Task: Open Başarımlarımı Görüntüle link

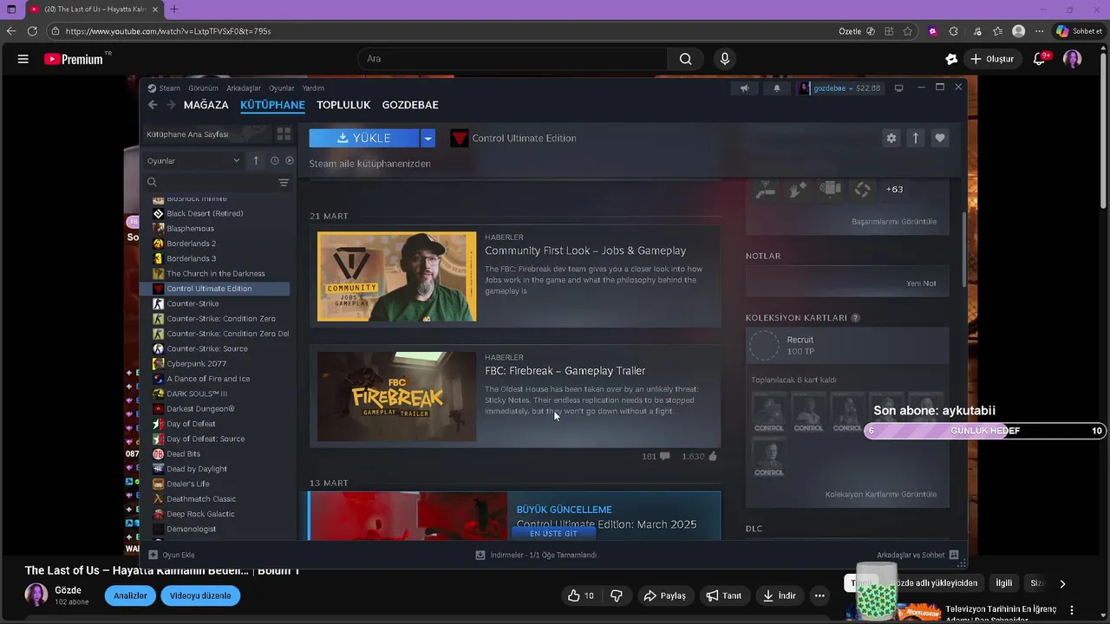Action: (894, 222)
